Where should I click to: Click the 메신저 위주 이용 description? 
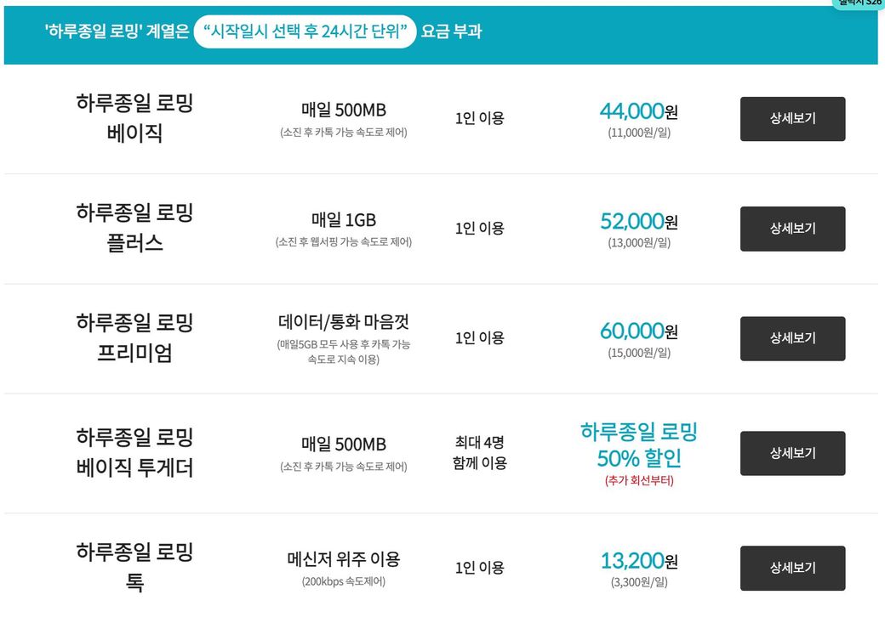click(343, 559)
